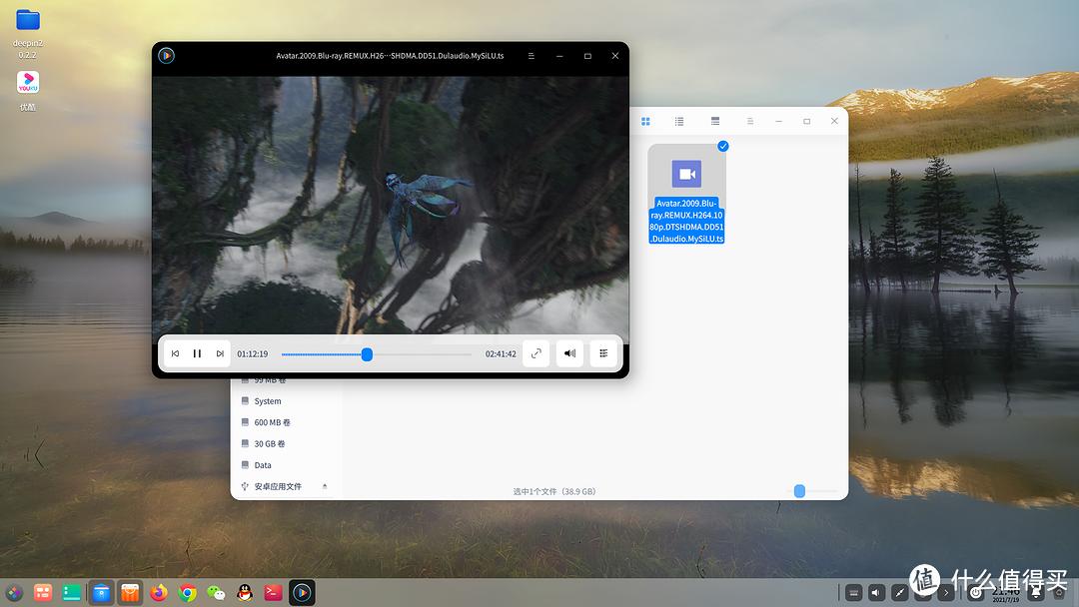This screenshot has height=607, width=1079.
Task: Open the movie player's hamburger menu
Action: (533, 56)
